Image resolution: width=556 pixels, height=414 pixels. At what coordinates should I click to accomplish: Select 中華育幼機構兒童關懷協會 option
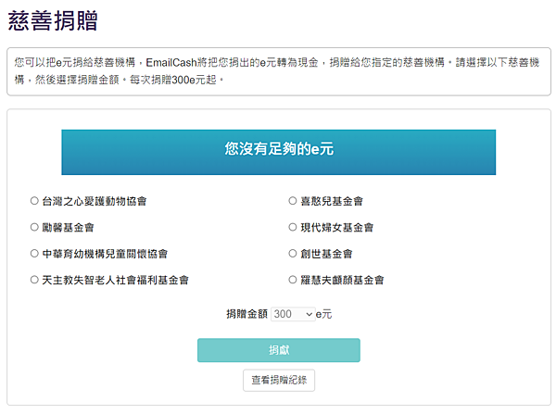pyautogui.click(x=34, y=254)
